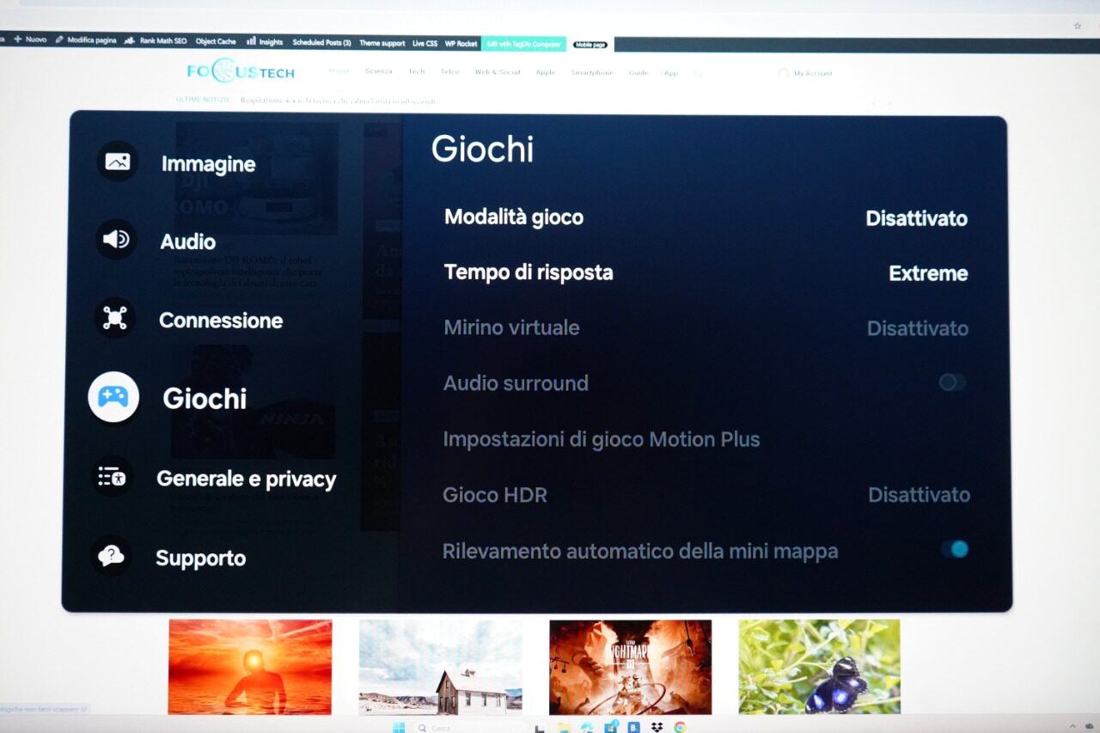This screenshot has width=1100, height=733.
Task: Select the Immagine picture icon
Action: point(117,162)
